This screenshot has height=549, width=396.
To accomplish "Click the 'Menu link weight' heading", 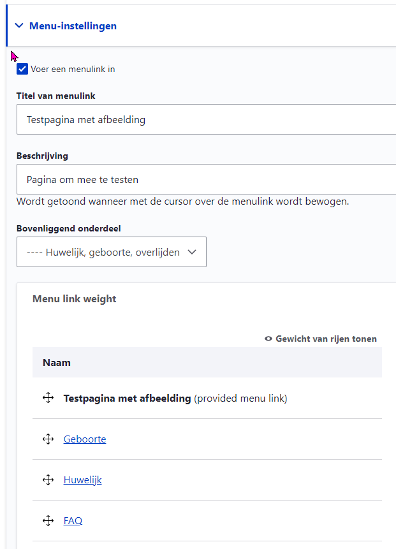I will [74, 298].
